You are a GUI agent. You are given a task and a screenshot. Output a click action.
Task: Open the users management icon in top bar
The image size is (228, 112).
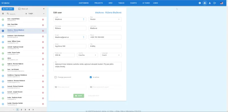[x=205, y=3]
